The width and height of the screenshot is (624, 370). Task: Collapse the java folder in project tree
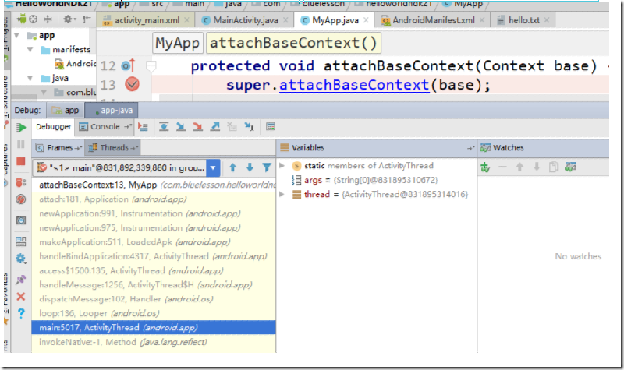(x=30, y=79)
